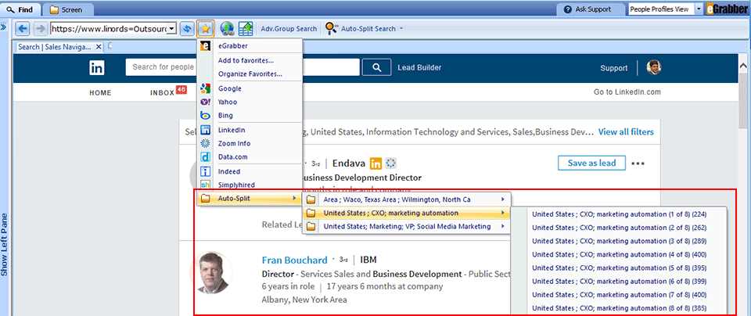Select eGrabber from the favorites menu
Viewport: 751px width, 316px height.
(x=250, y=46)
